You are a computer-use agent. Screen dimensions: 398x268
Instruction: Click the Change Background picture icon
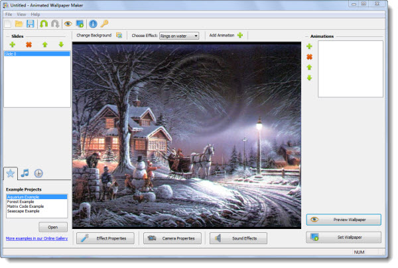click(x=119, y=35)
